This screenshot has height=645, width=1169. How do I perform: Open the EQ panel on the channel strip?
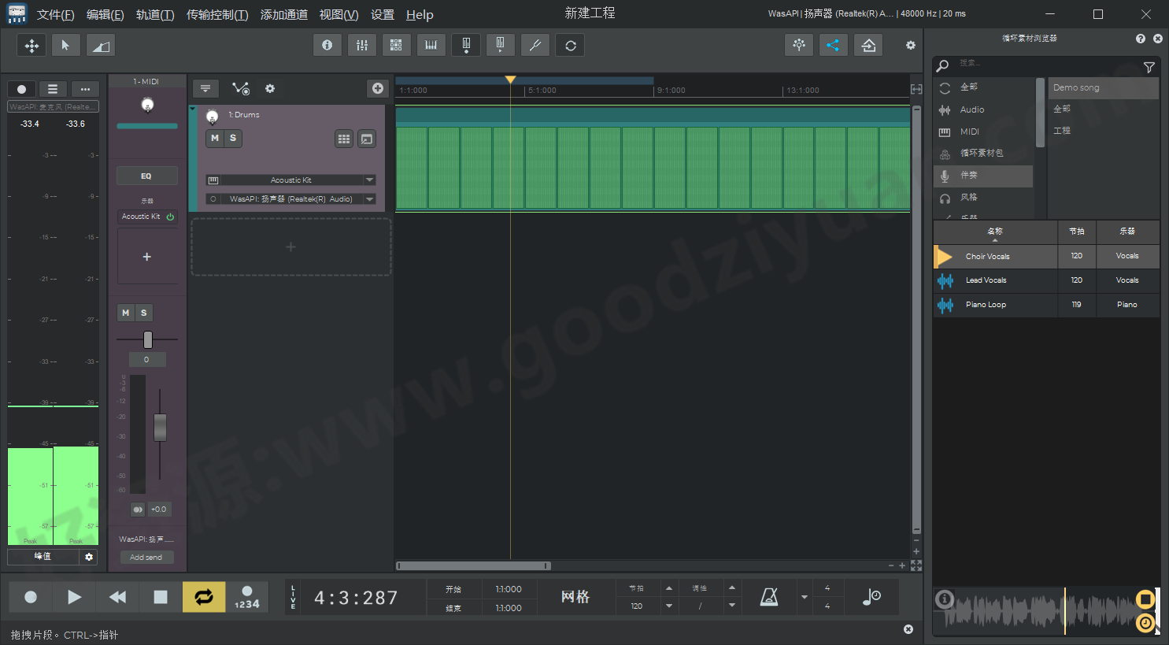click(x=146, y=175)
